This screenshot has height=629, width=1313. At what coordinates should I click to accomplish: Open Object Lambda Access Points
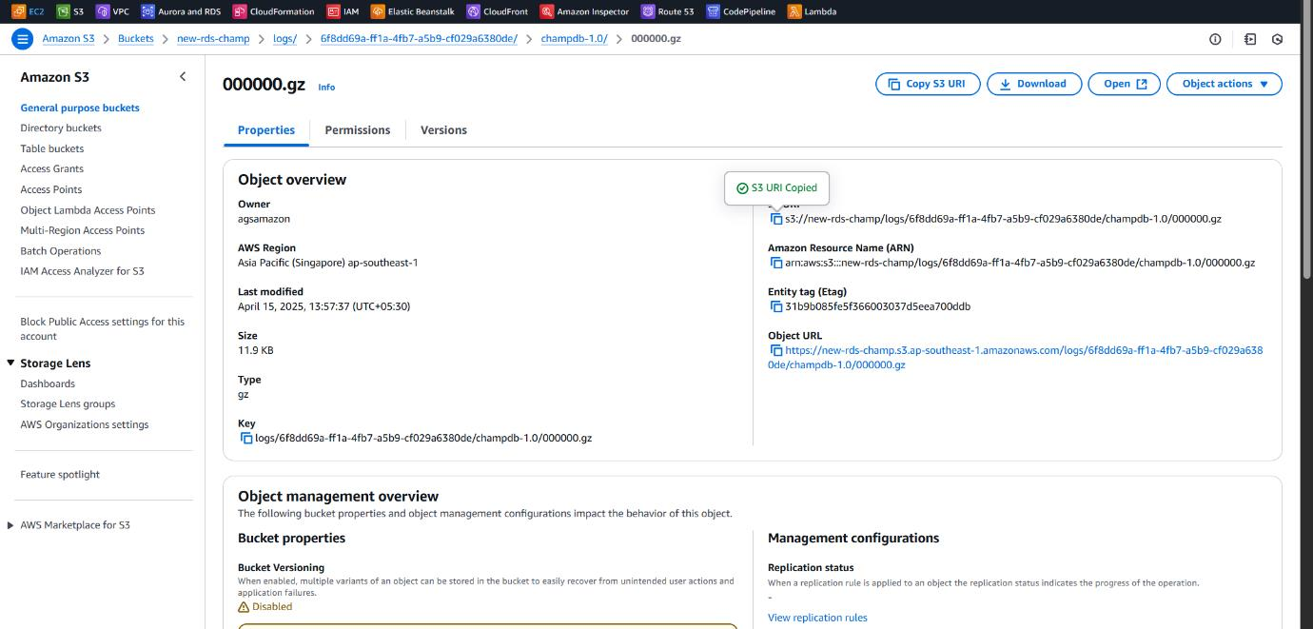[88, 210]
